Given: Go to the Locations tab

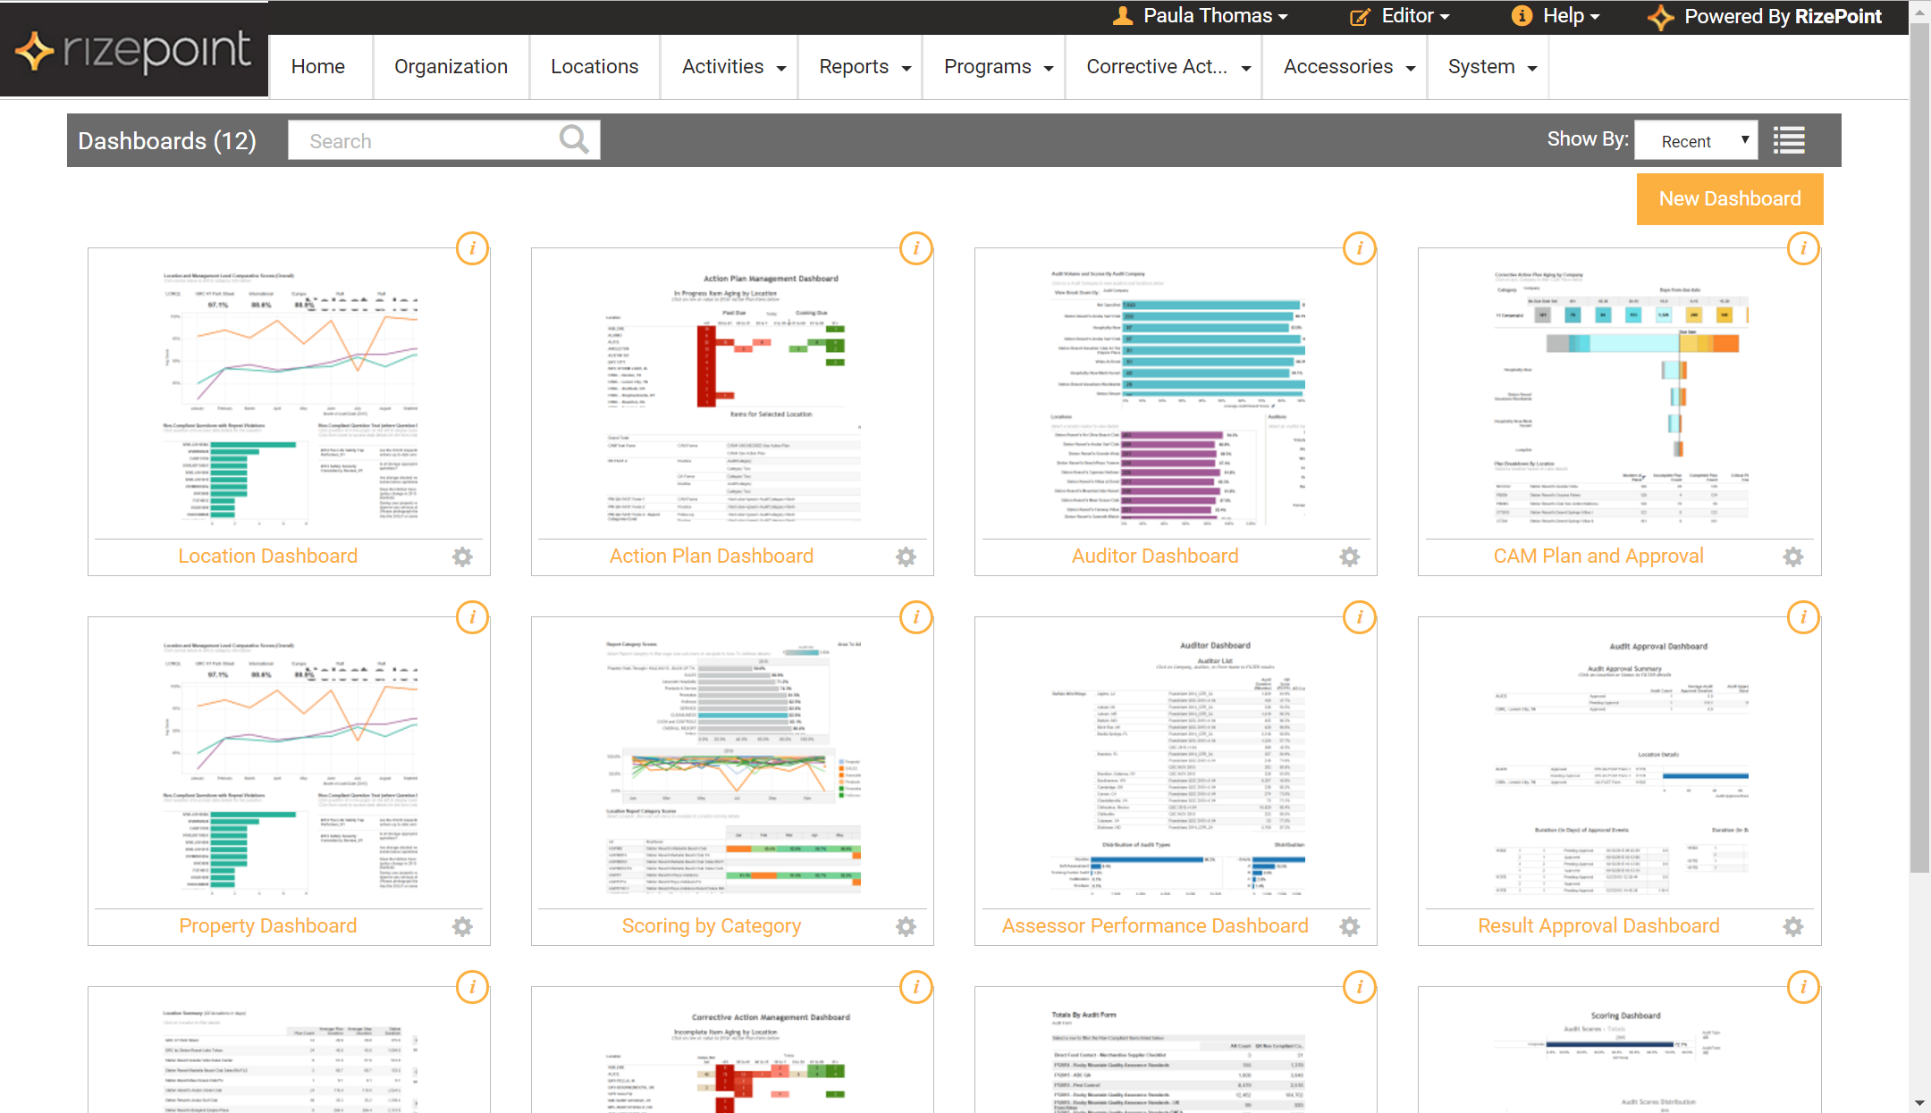Looking at the screenshot, I should [594, 67].
